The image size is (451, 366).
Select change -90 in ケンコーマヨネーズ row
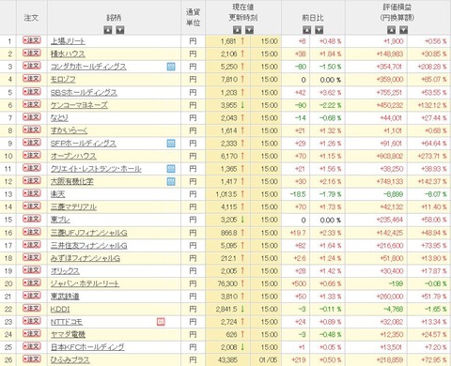click(301, 105)
